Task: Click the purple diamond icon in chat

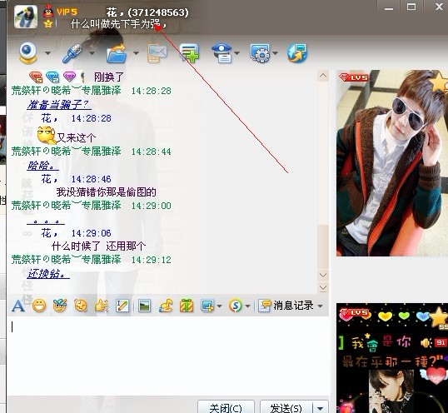Action: (69, 77)
